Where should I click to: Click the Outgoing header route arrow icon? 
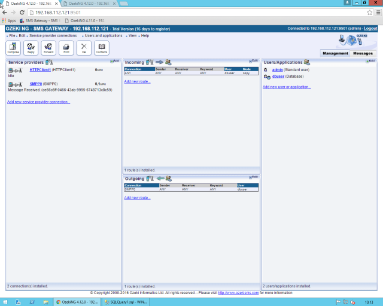[160, 178]
